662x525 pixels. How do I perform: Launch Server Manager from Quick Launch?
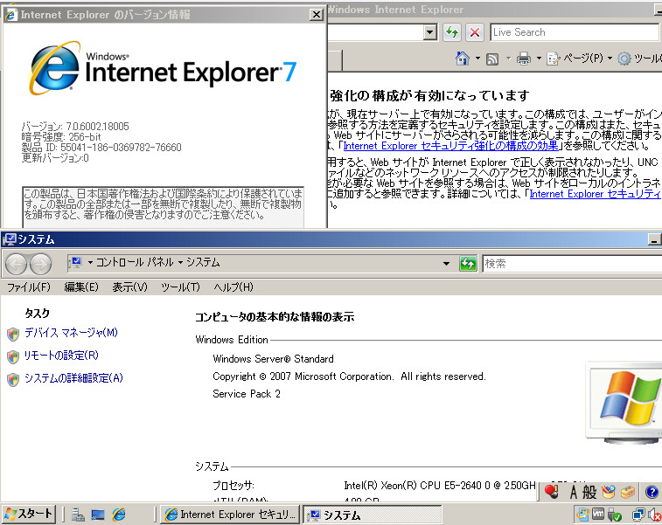(x=78, y=515)
